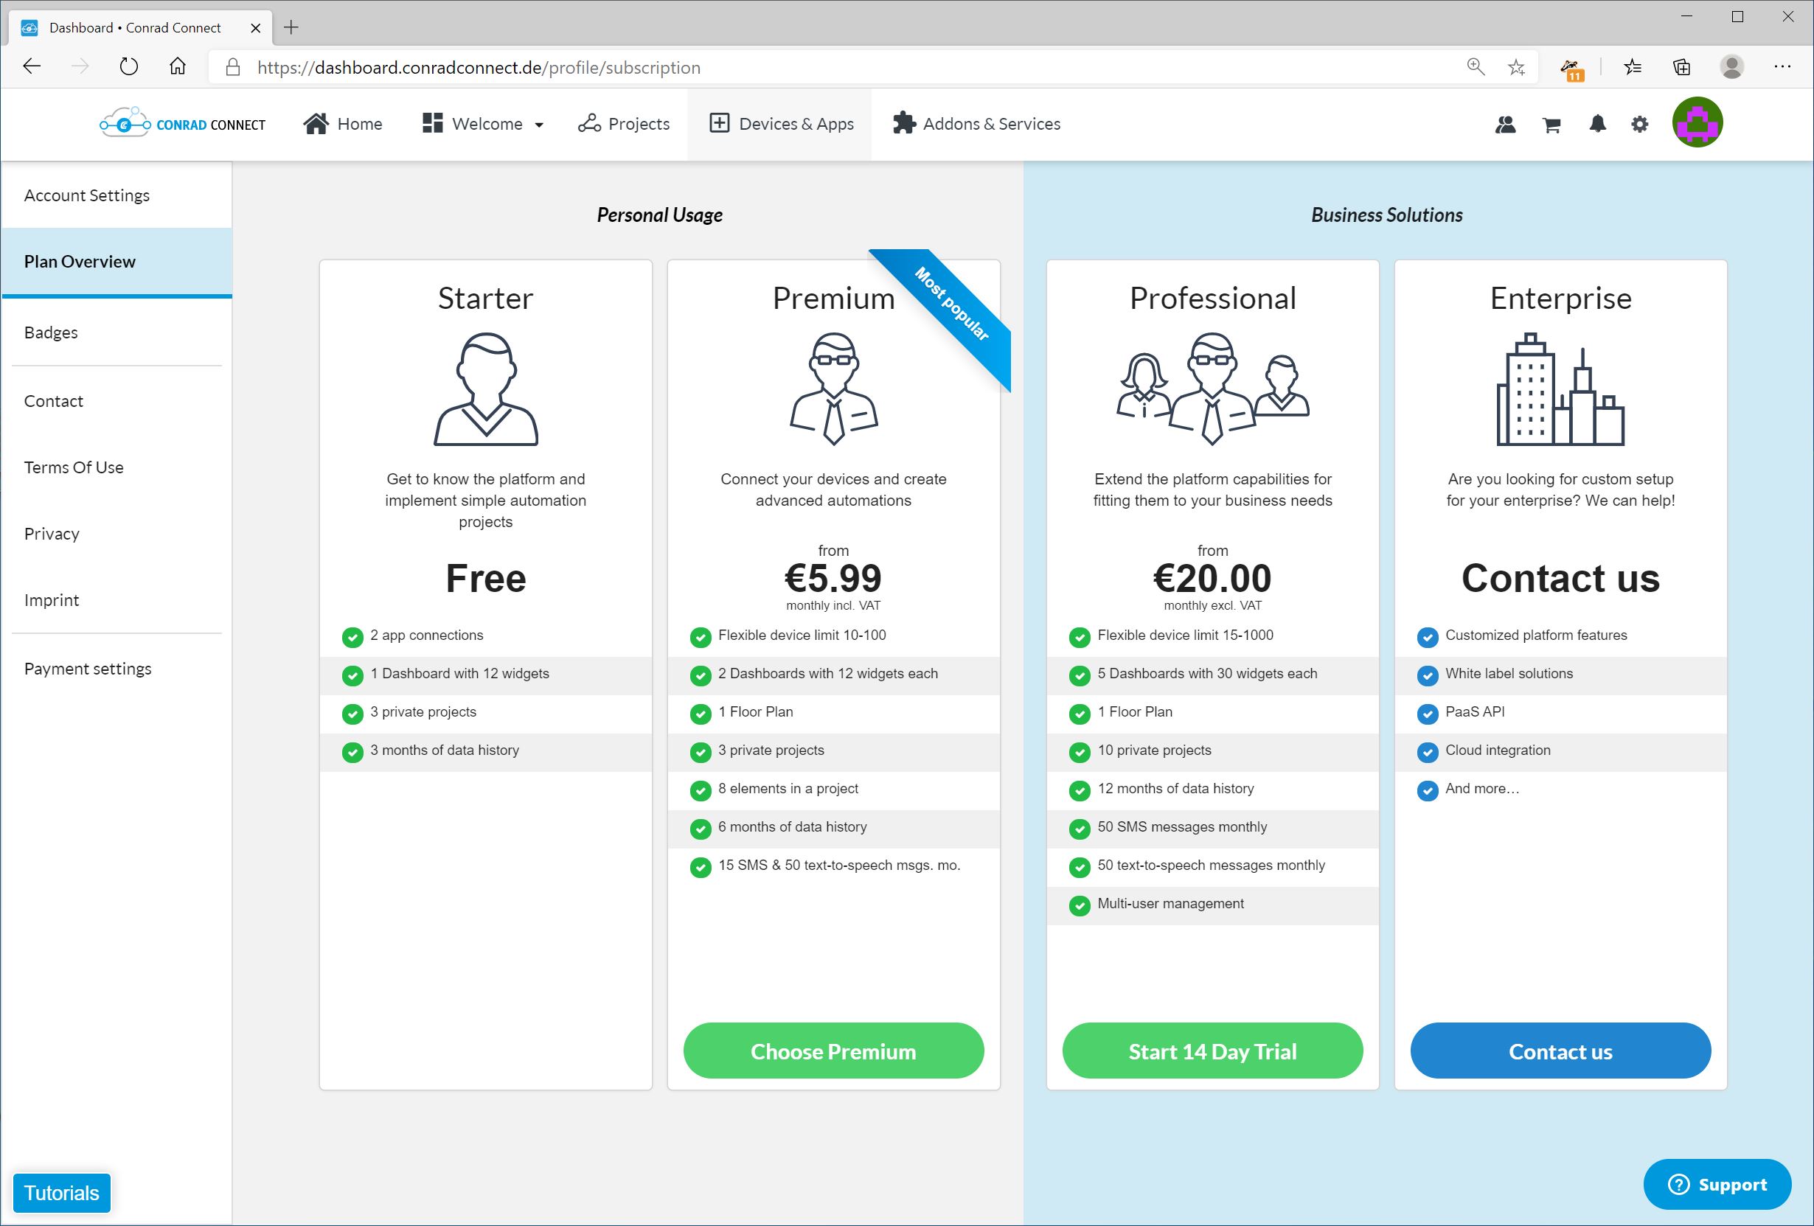Screen dimensions: 1814x1226
Task: Click the browser refresh icon
Action: (129, 67)
